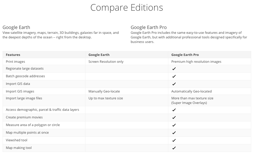The height and width of the screenshot is (155, 255).
Task: Click the Features column header
Action: pos(13,55)
